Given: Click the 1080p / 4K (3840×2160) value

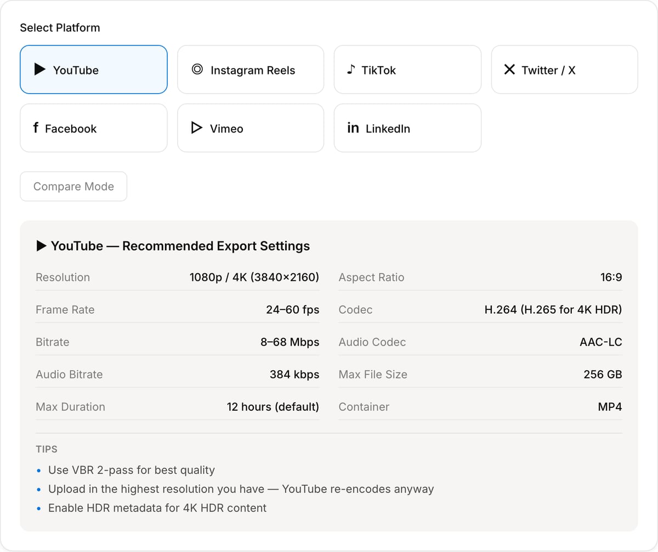Looking at the screenshot, I should tap(254, 277).
